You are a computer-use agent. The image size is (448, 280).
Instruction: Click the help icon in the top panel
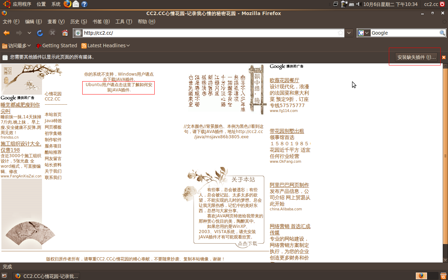84,4
